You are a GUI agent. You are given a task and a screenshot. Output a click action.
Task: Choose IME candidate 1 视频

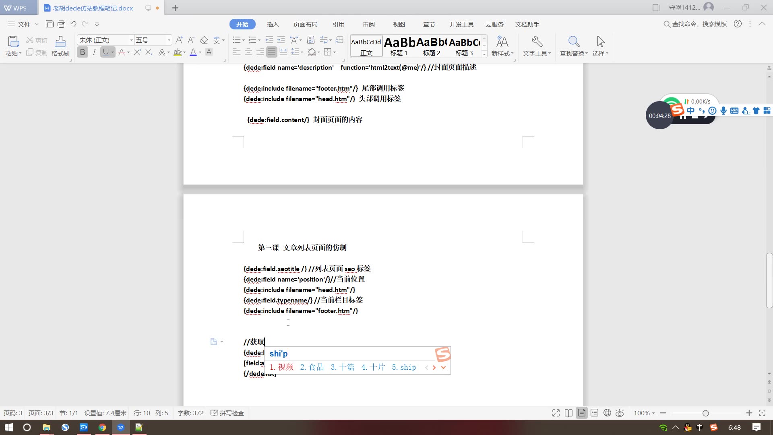tap(282, 367)
